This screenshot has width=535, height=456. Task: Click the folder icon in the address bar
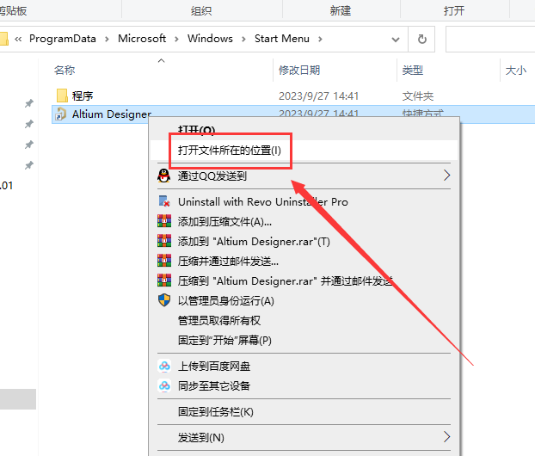pyautogui.click(x=3, y=39)
